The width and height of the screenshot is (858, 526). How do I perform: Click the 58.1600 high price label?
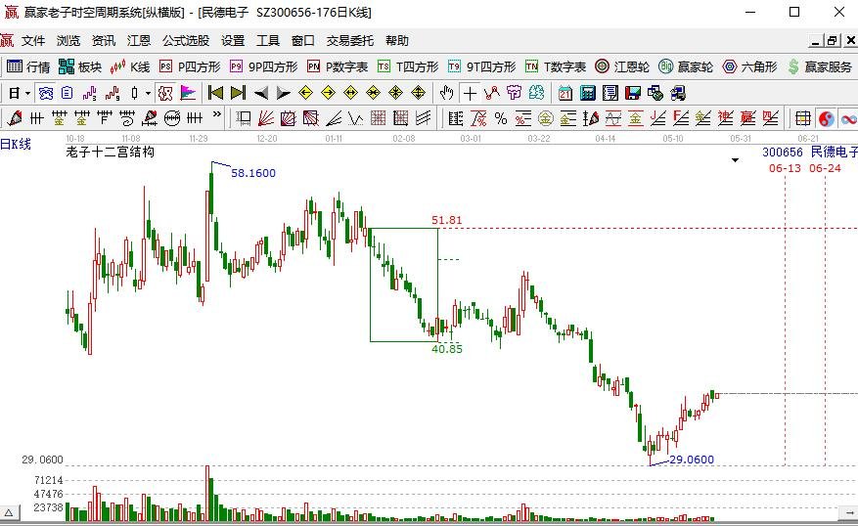click(x=253, y=173)
